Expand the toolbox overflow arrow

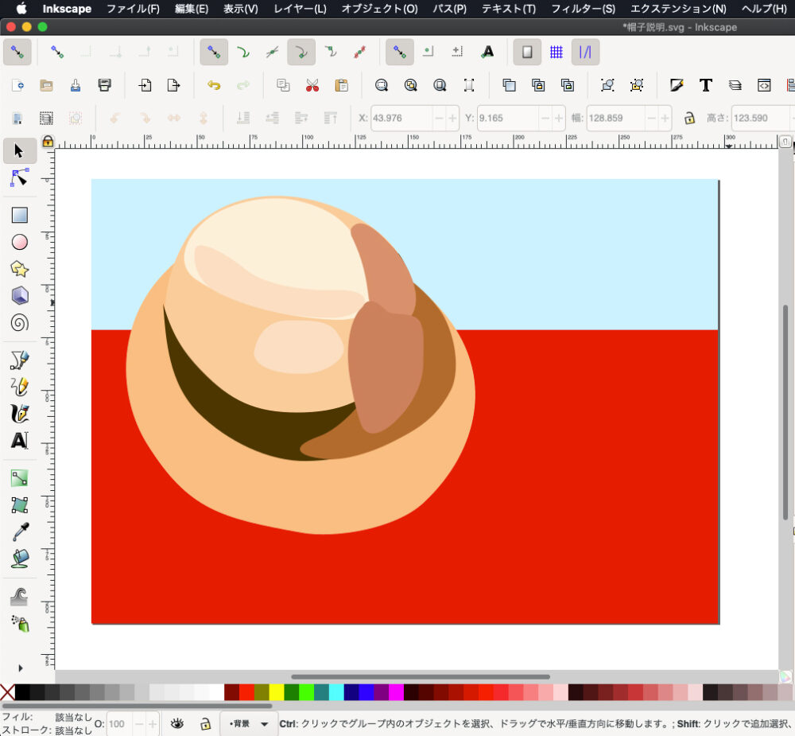point(20,668)
